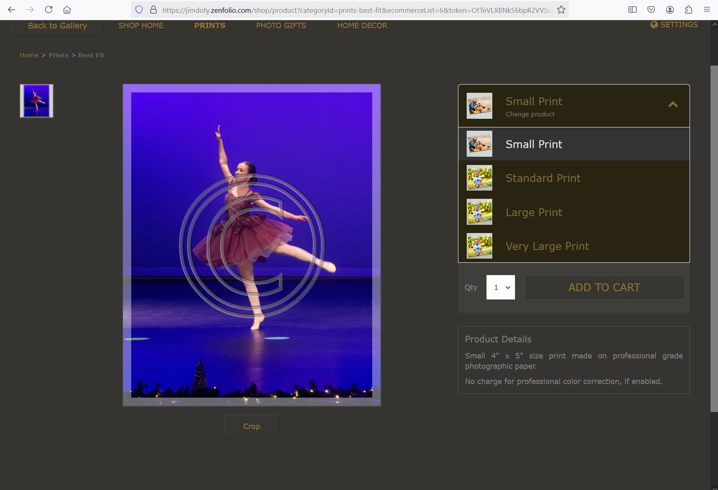The width and height of the screenshot is (718, 490).
Task: Click the Crop button below the photo
Action: click(251, 426)
